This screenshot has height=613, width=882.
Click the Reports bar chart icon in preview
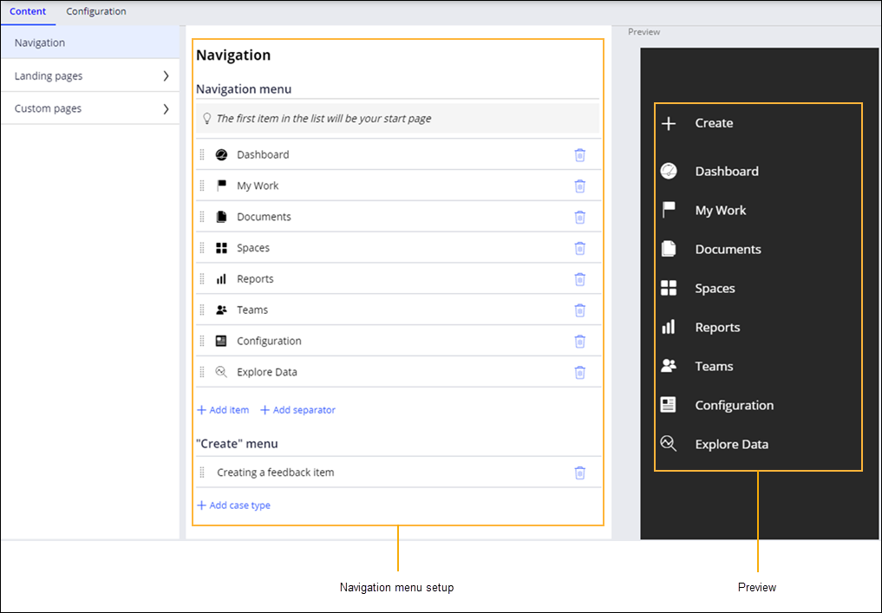coord(668,327)
